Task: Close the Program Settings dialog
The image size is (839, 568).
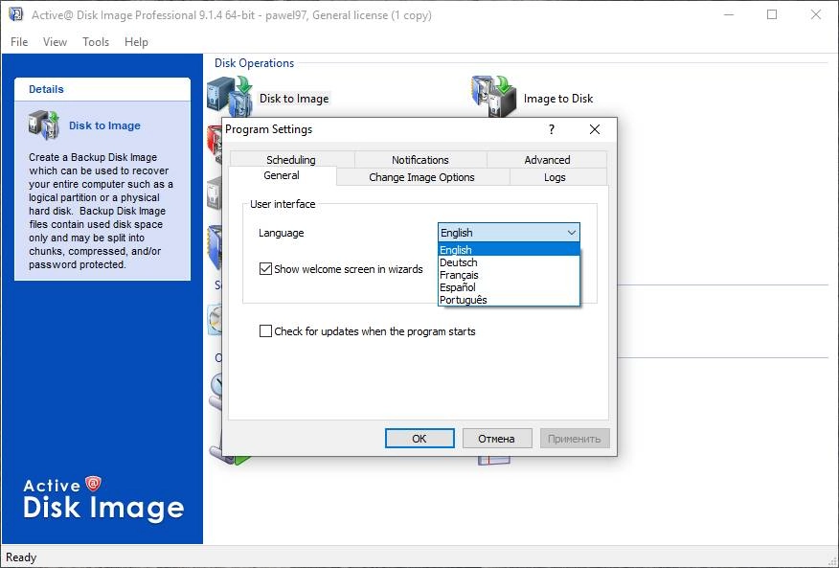Action: (x=595, y=129)
